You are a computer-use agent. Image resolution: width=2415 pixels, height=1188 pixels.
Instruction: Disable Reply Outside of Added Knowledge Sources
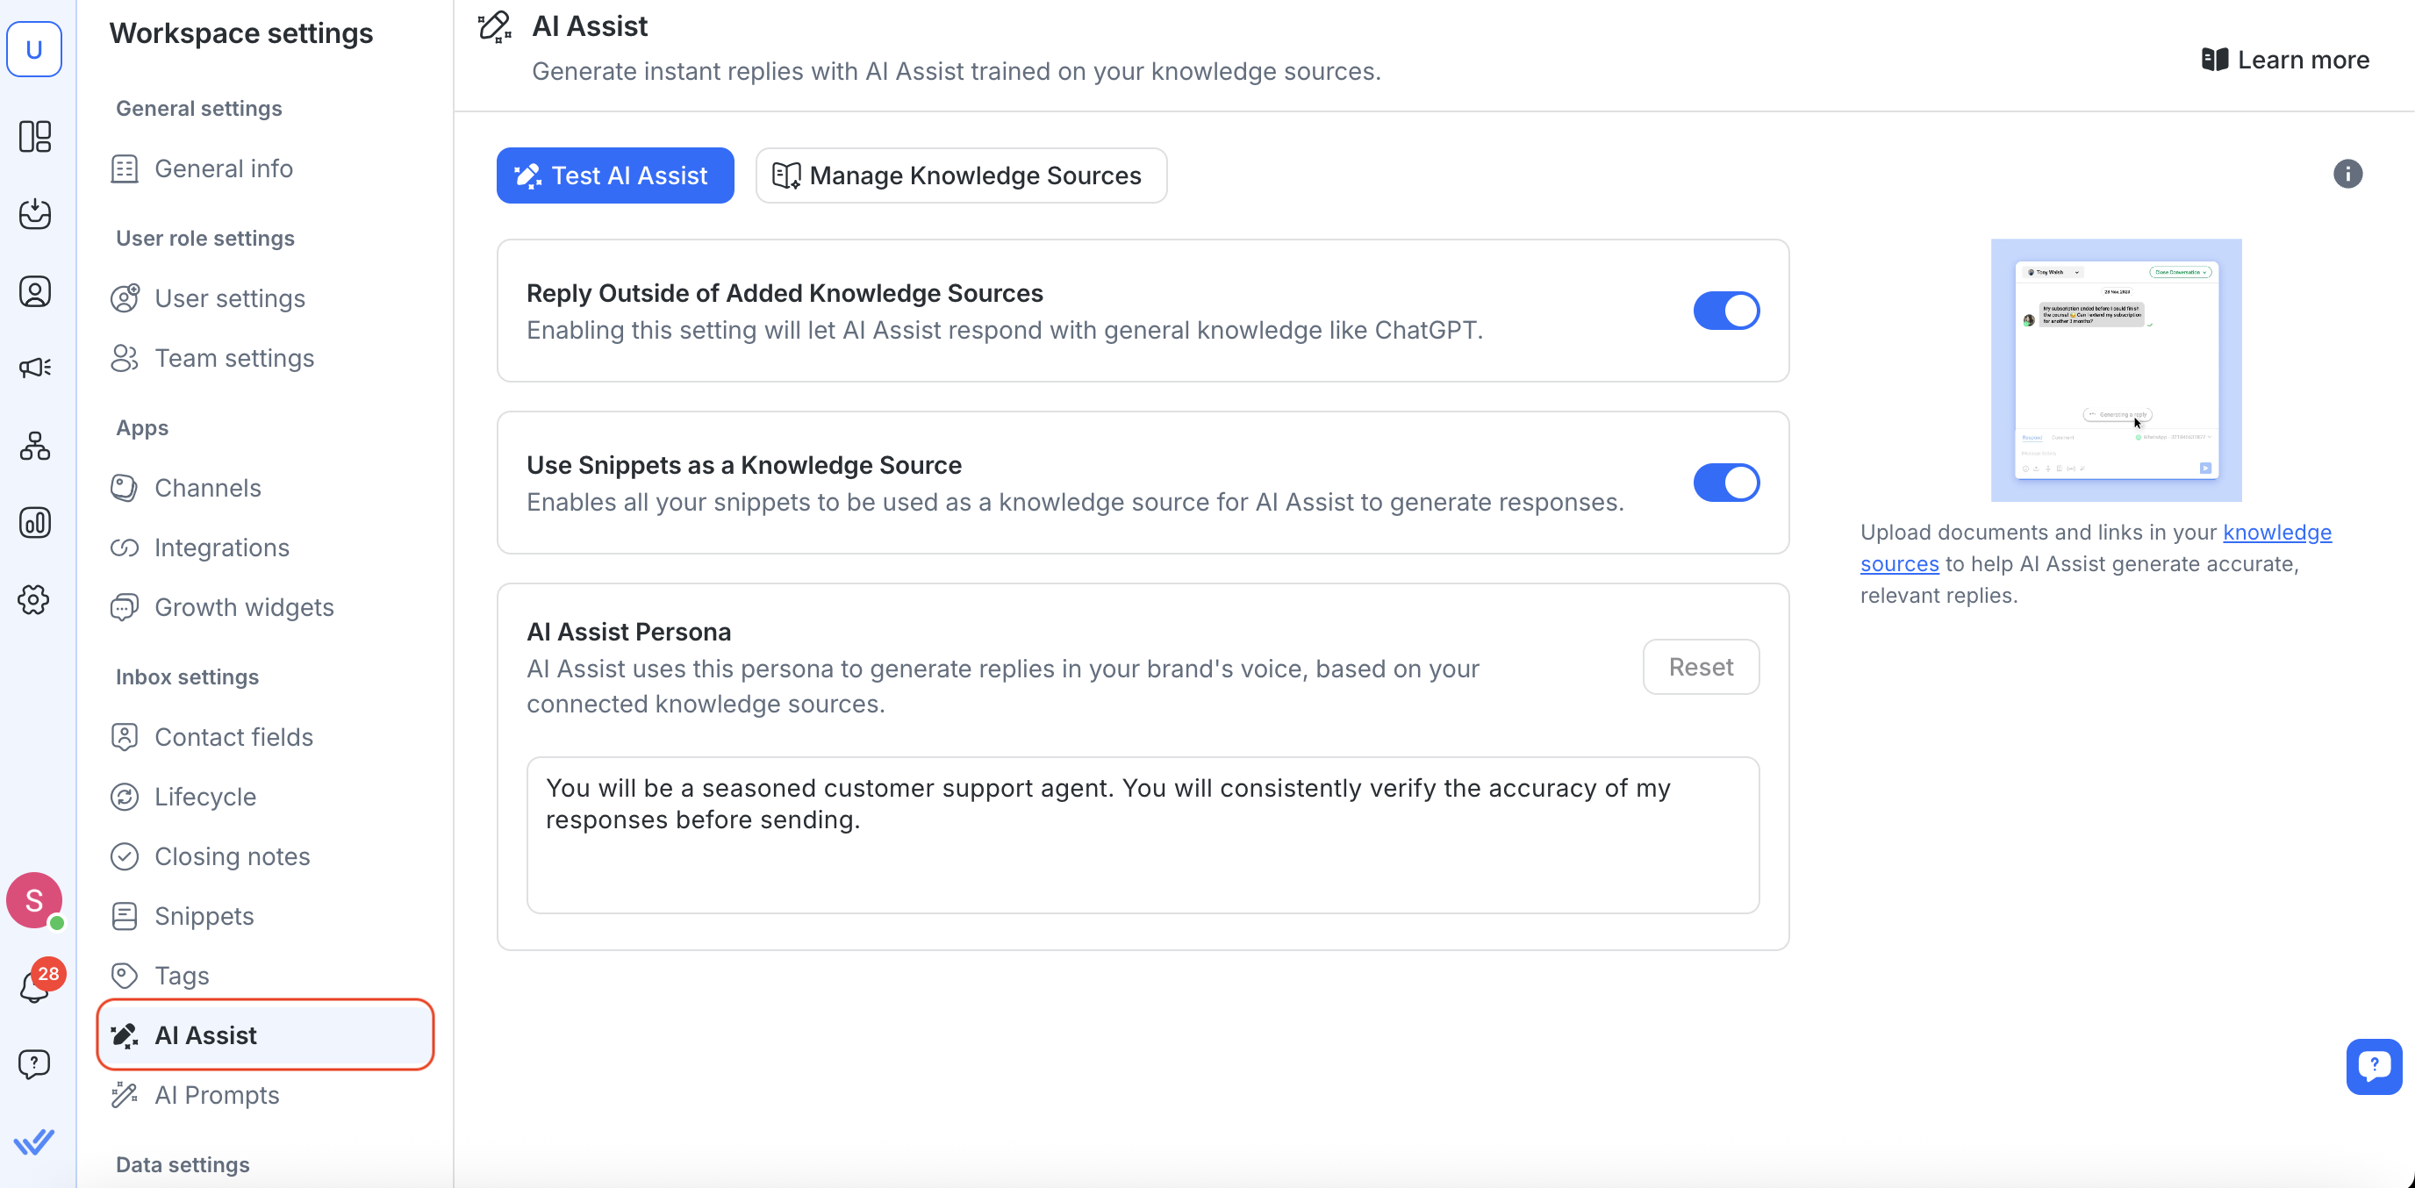[x=1725, y=311]
